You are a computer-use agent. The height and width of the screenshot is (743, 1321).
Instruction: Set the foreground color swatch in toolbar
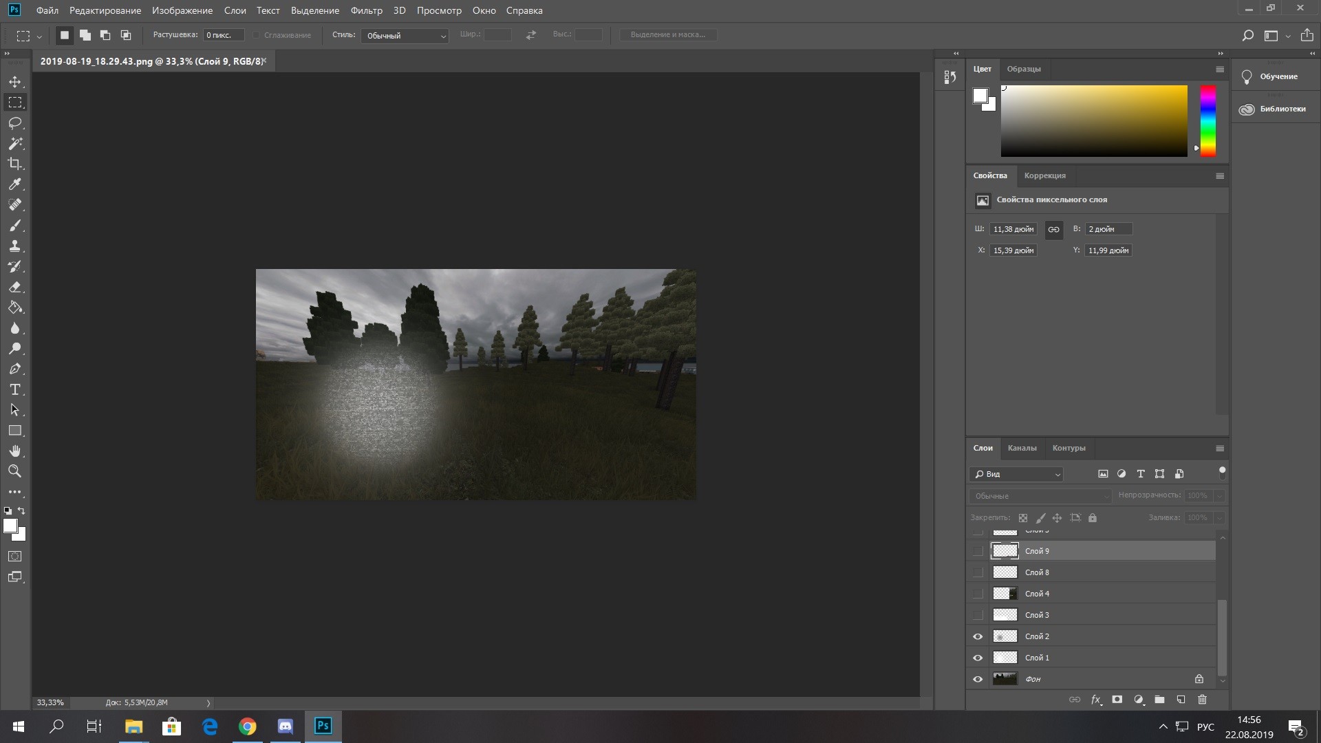(10, 526)
